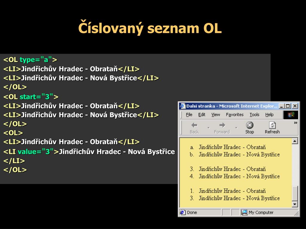Screen dimensions: 306x229
Task: Click the code line '<OL type="a">'
Action: [30, 60]
